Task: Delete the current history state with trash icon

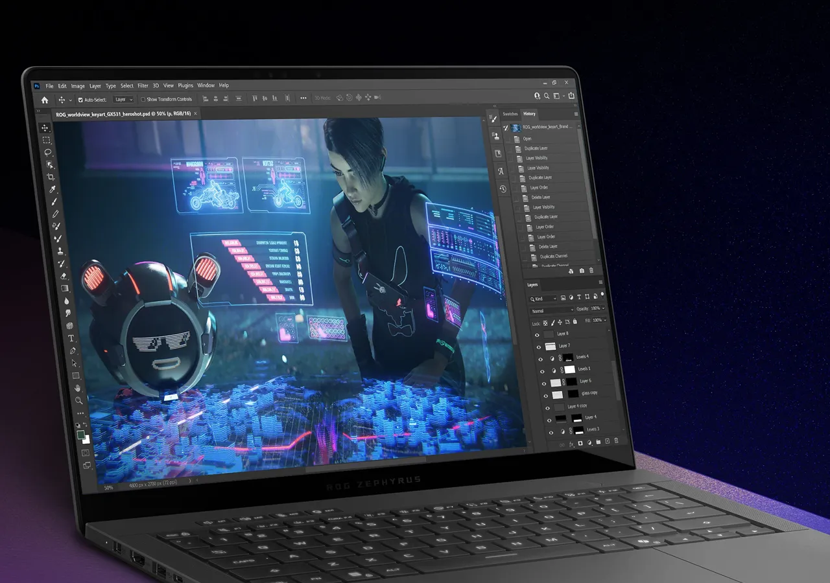Action: [591, 271]
